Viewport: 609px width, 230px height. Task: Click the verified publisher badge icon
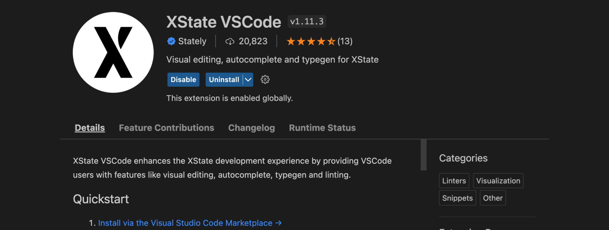click(x=171, y=41)
